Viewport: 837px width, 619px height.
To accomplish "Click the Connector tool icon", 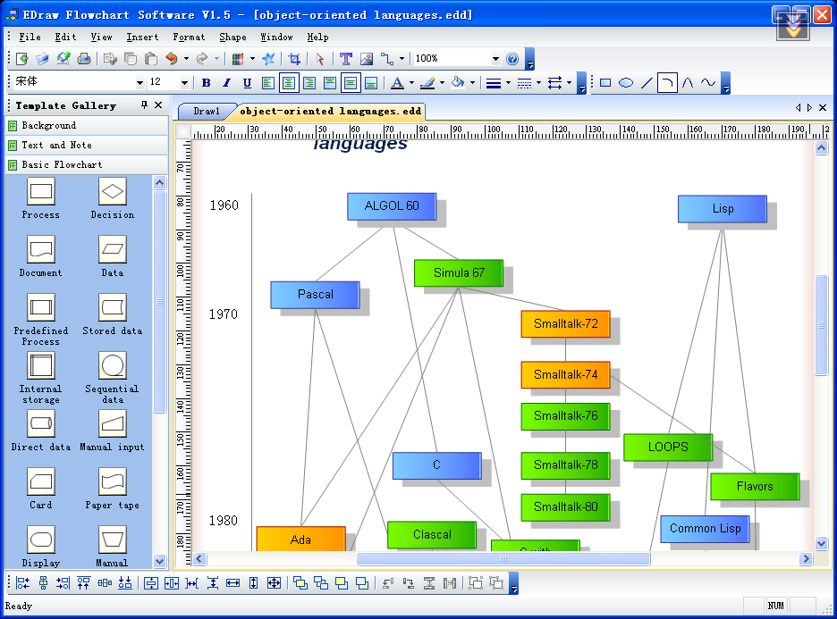I will pos(387,59).
